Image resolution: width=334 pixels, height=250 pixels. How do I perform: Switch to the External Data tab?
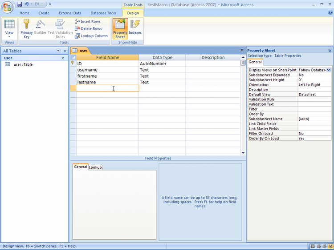(x=70, y=13)
